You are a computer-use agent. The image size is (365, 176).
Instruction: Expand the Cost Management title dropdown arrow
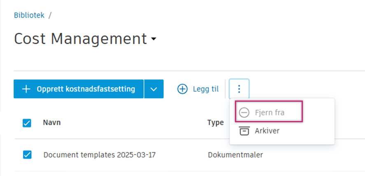pos(154,39)
